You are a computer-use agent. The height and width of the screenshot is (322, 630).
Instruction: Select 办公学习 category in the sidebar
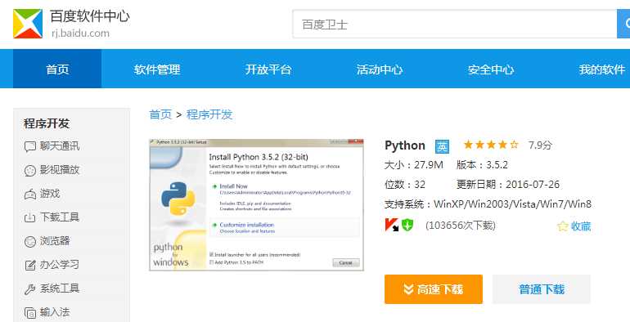point(60,265)
